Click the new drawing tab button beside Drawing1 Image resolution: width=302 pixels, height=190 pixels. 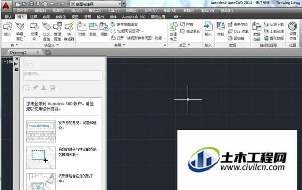pyautogui.click(x=48, y=52)
